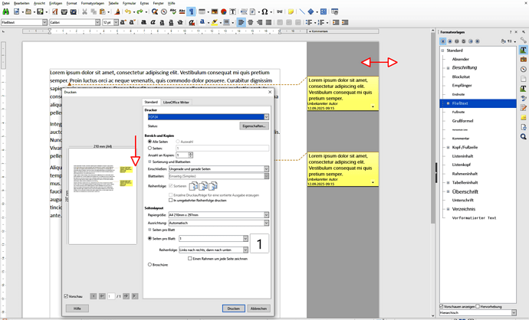Image resolution: width=529 pixels, height=320 pixels.
Task: Open the Gallery icon in sidebar
Action: point(524,60)
